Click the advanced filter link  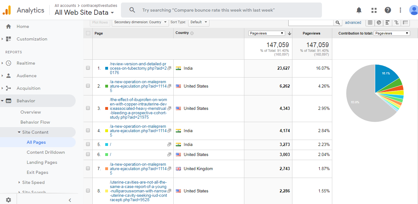coord(353,23)
